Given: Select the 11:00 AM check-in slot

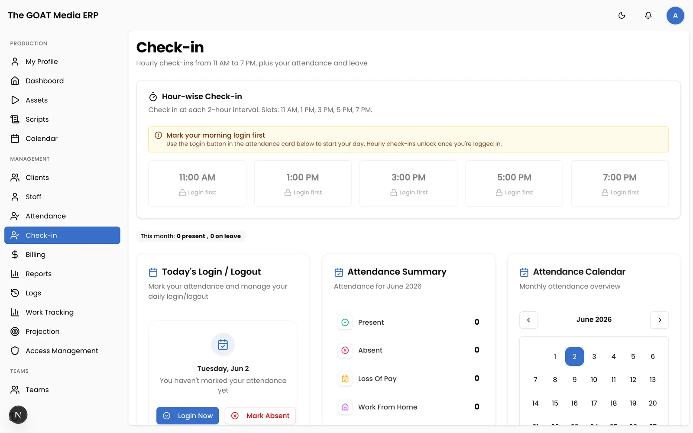Looking at the screenshot, I should pos(198,184).
